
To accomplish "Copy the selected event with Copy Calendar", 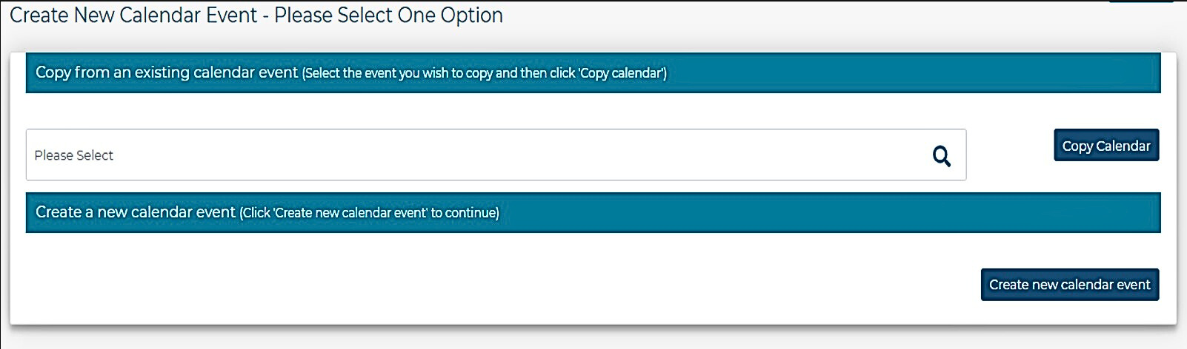I will click(1106, 146).
